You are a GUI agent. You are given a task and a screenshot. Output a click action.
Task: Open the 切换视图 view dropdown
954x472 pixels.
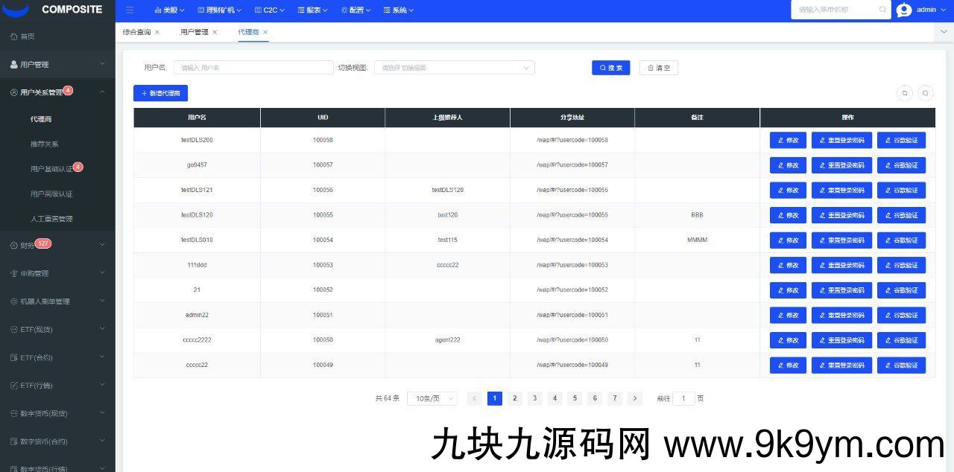tap(455, 67)
